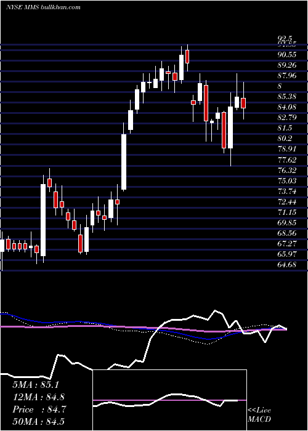Click inside the Live MACD inset chart
The width and height of the screenshot is (308, 431).
(169, 400)
